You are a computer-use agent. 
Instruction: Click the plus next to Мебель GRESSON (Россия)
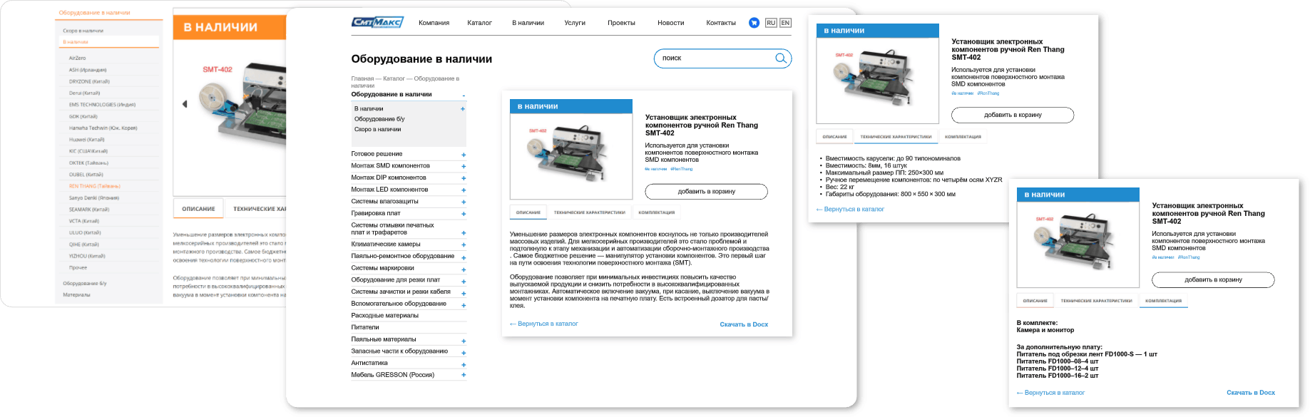point(464,376)
